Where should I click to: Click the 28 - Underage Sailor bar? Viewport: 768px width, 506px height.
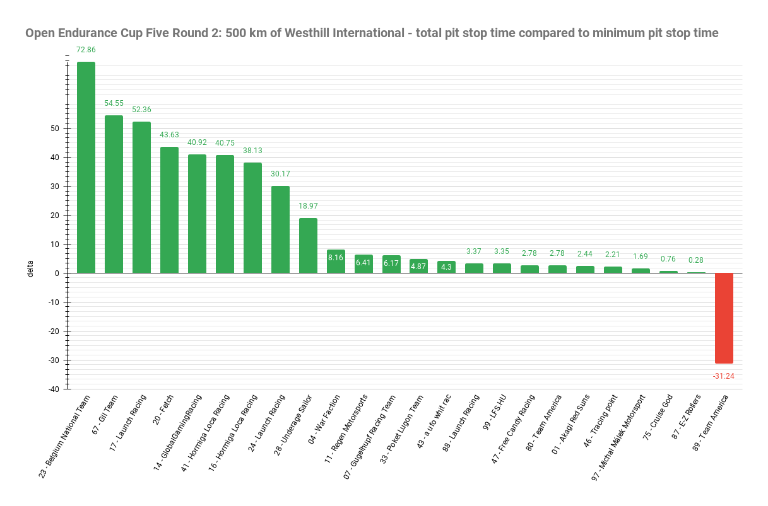(308, 245)
